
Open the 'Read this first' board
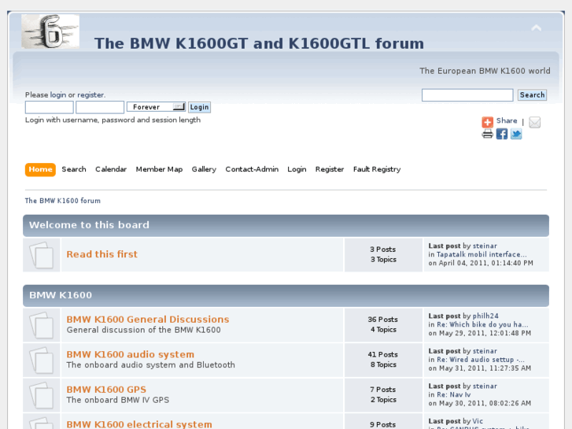[101, 254]
